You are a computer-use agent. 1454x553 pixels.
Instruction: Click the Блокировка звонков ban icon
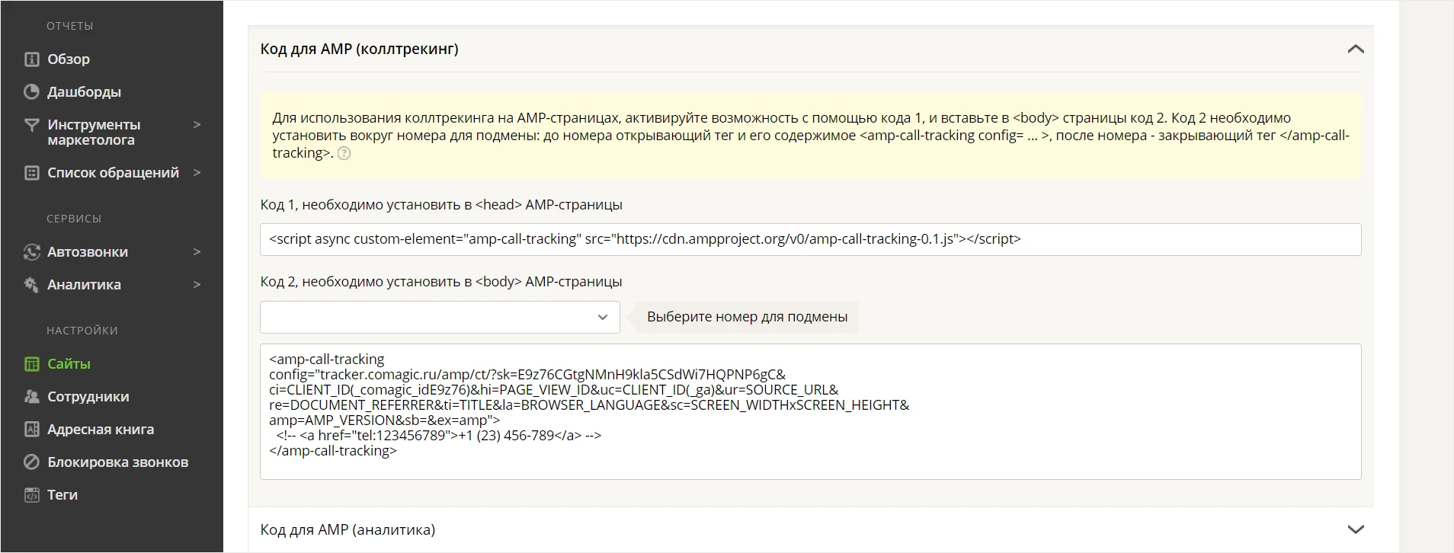click(x=31, y=462)
